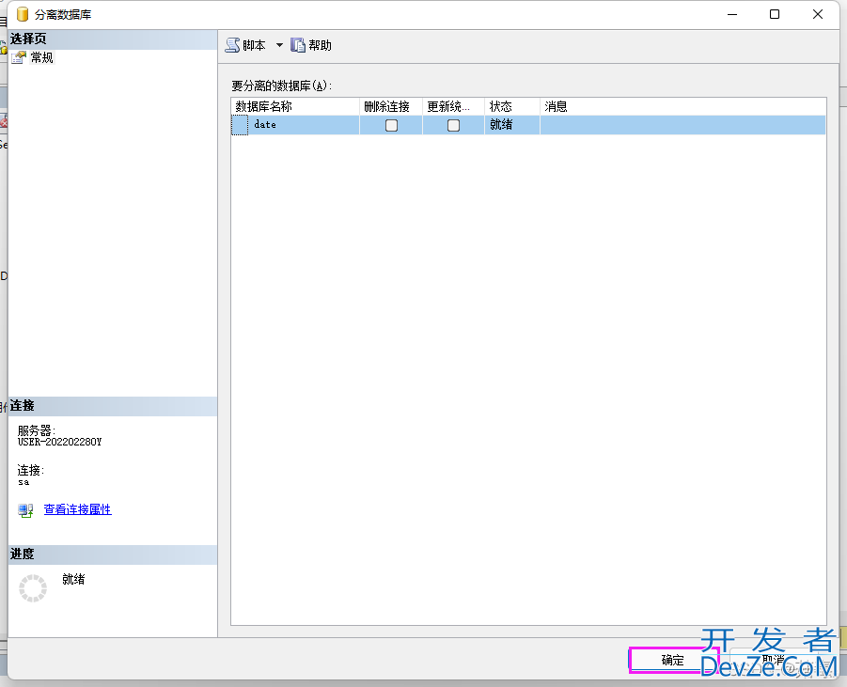Viewport: 847px width, 687px height.
Task: Click the Script (脚本) toolbar icon
Action: tap(233, 45)
